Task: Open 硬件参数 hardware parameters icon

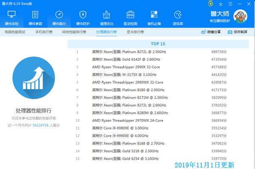Action: 35,14
